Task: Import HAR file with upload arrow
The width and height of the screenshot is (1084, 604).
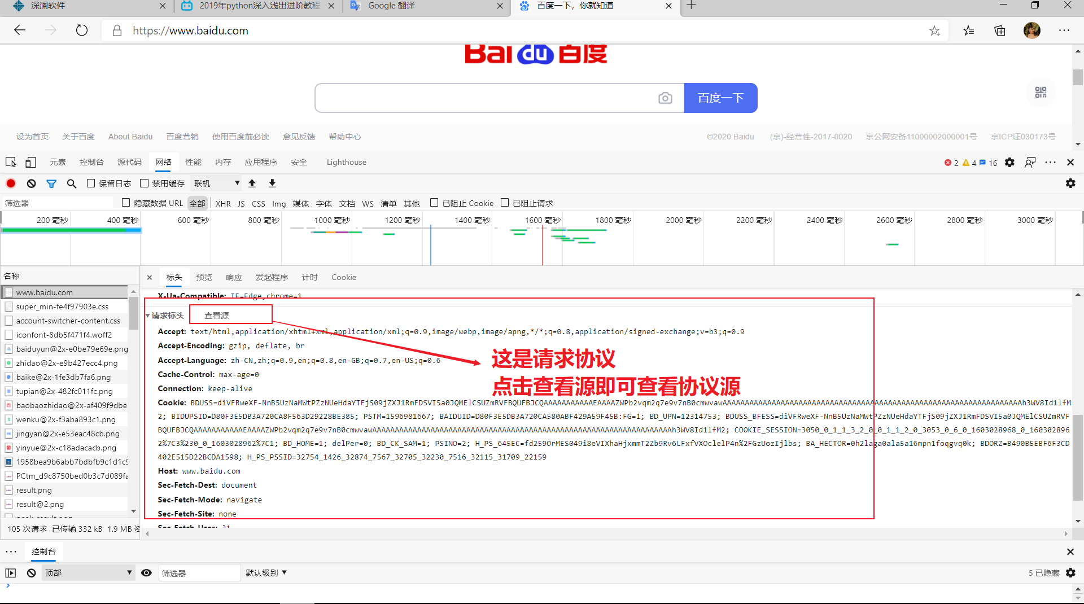Action: coord(252,183)
